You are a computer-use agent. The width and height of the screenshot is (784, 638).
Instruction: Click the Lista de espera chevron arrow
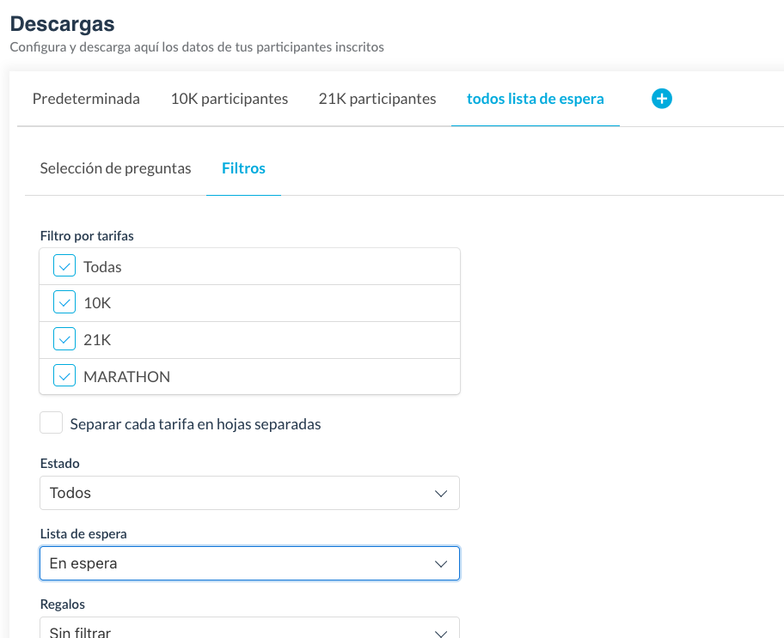point(441,564)
